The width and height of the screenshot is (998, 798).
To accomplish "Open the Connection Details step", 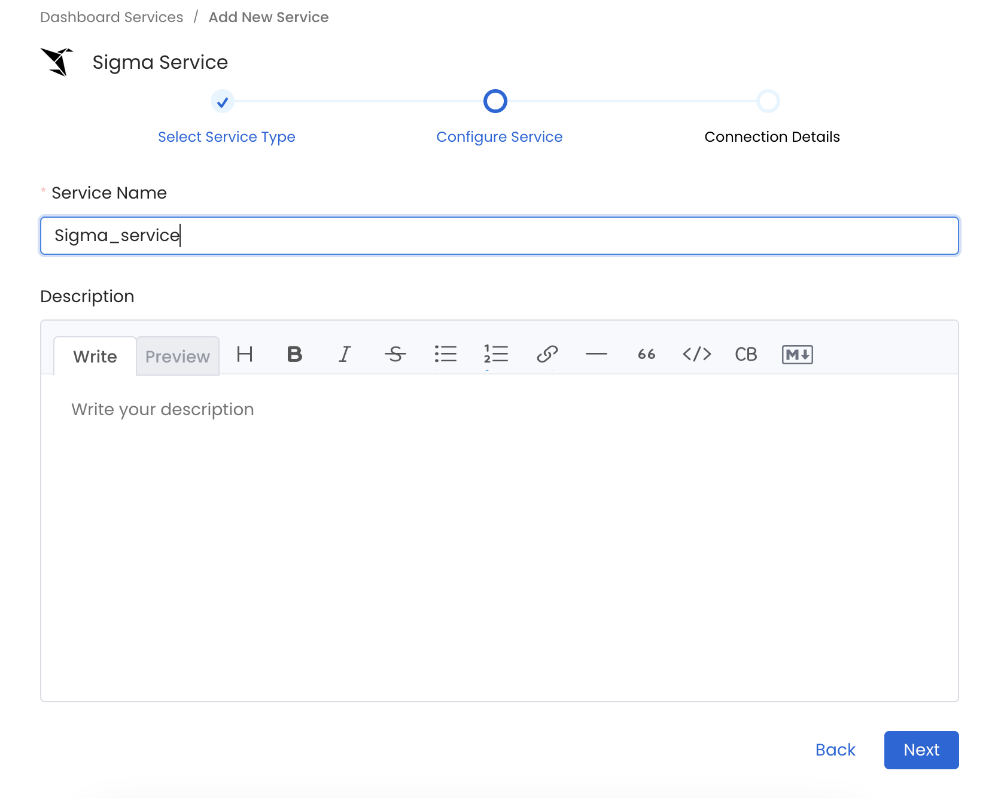I will pos(772,136).
